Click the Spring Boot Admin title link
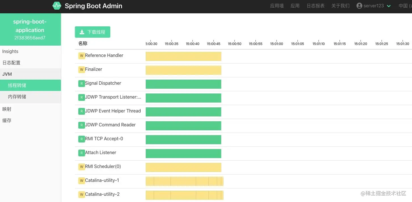Image resolution: width=412 pixels, height=202 pixels. click(93, 6)
